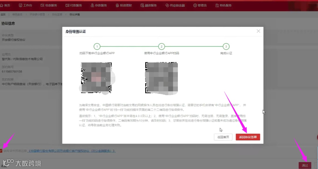Viewport: 318px width, 169px height.
Task: Open the 付款服务 menu
Action: 74,5
